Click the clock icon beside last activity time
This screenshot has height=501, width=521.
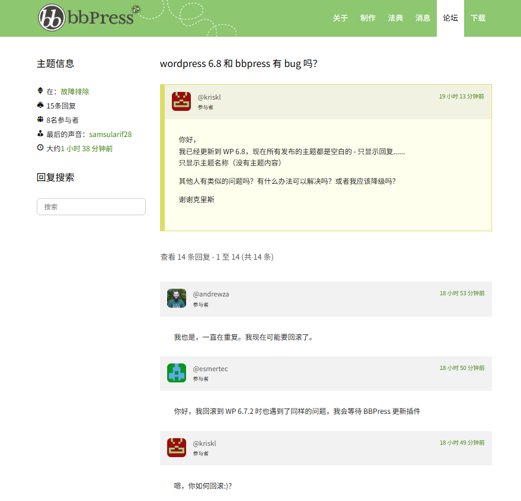coord(40,148)
